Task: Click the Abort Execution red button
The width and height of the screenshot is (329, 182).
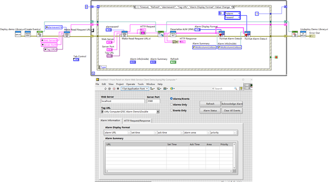Action: click(114, 89)
